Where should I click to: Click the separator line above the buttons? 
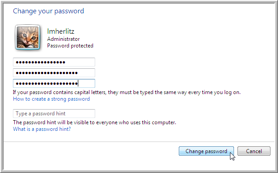[139, 142]
